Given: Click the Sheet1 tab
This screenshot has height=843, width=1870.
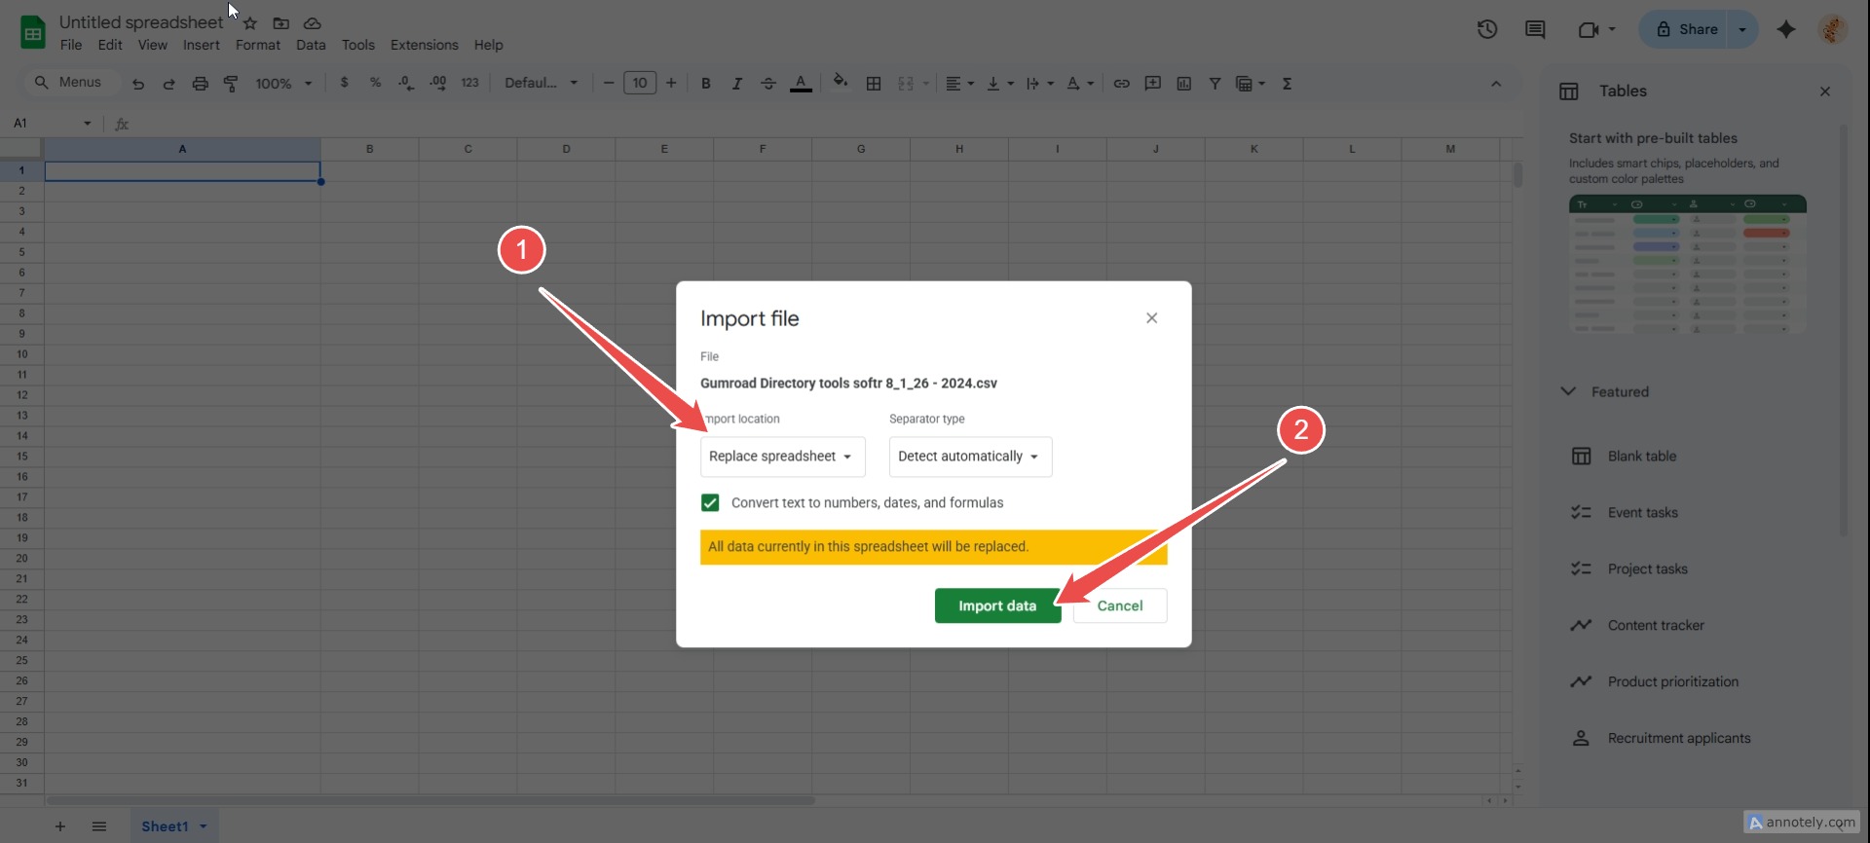Looking at the screenshot, I should pyautogui.click(x=165, y=826).
